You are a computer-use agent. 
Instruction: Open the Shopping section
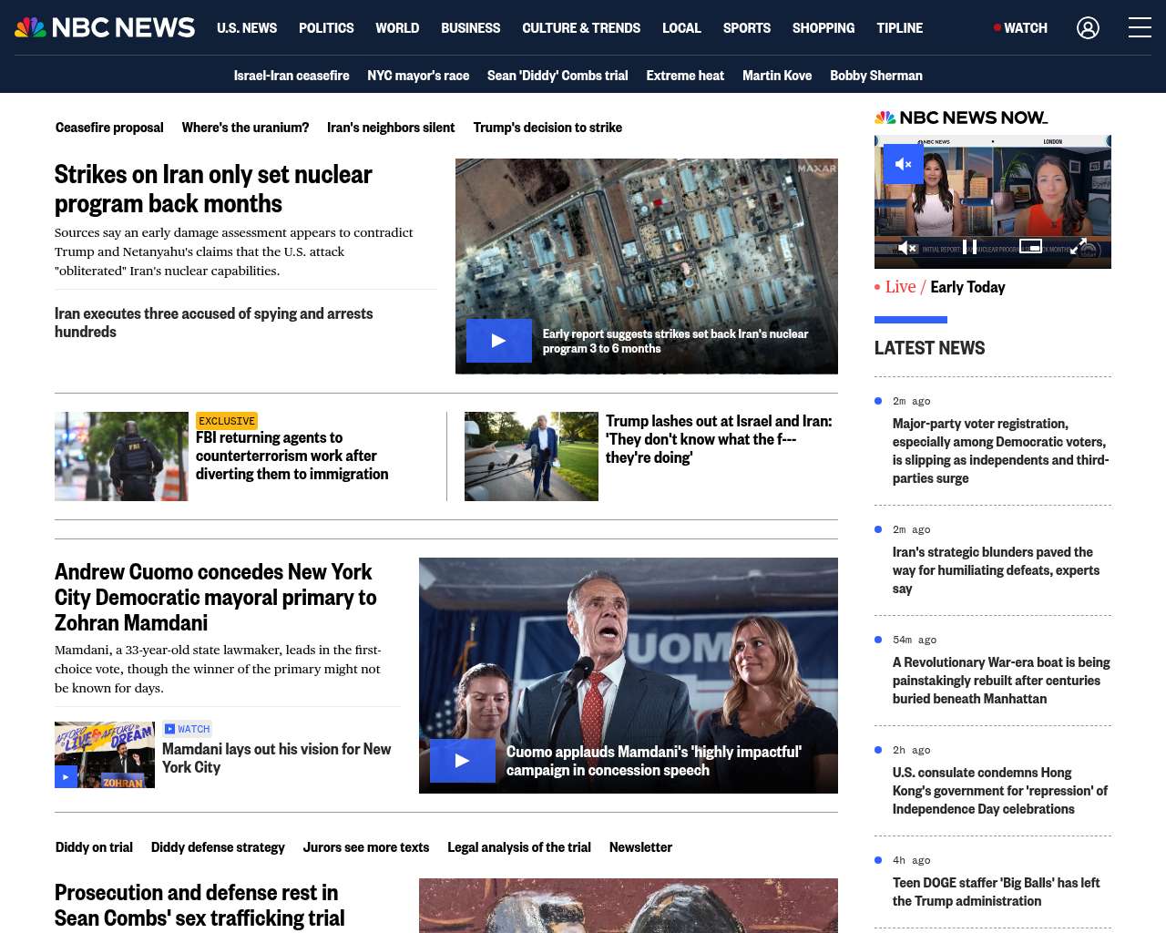(823, 28)
